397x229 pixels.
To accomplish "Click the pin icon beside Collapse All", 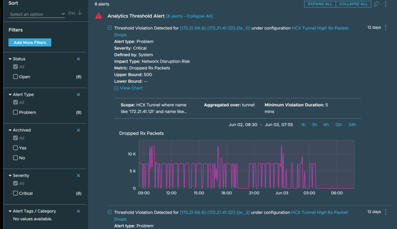I will 376,4.
